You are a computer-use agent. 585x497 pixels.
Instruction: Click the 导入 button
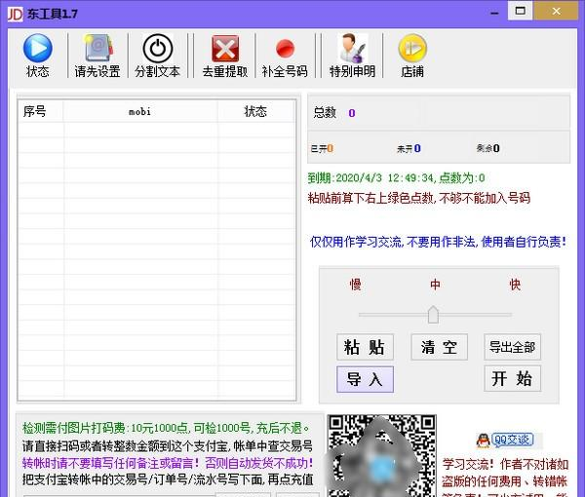365,379
